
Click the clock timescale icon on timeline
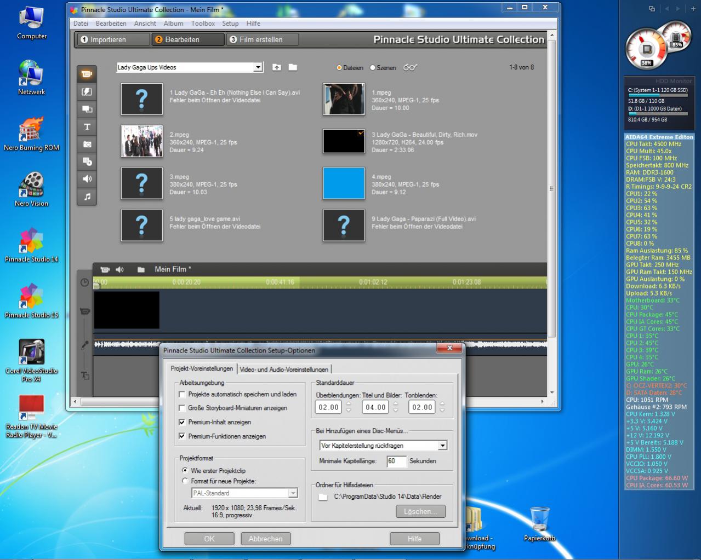pyautogui.click(x=84, y=282)
